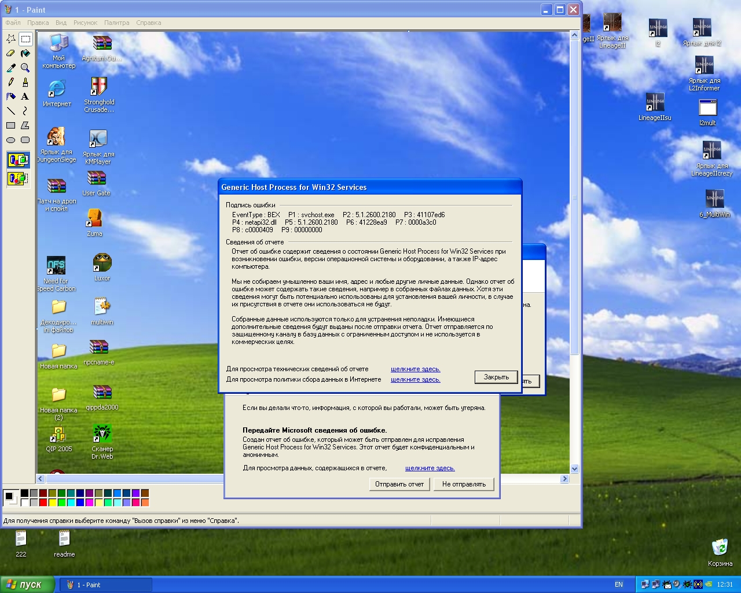
Task: Select the Text tool
Action: coord(25,96)
